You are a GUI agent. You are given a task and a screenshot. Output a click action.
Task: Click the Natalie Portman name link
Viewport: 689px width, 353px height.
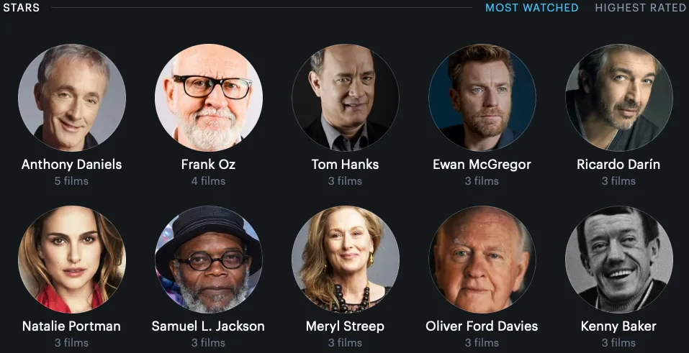pos(71,326)
